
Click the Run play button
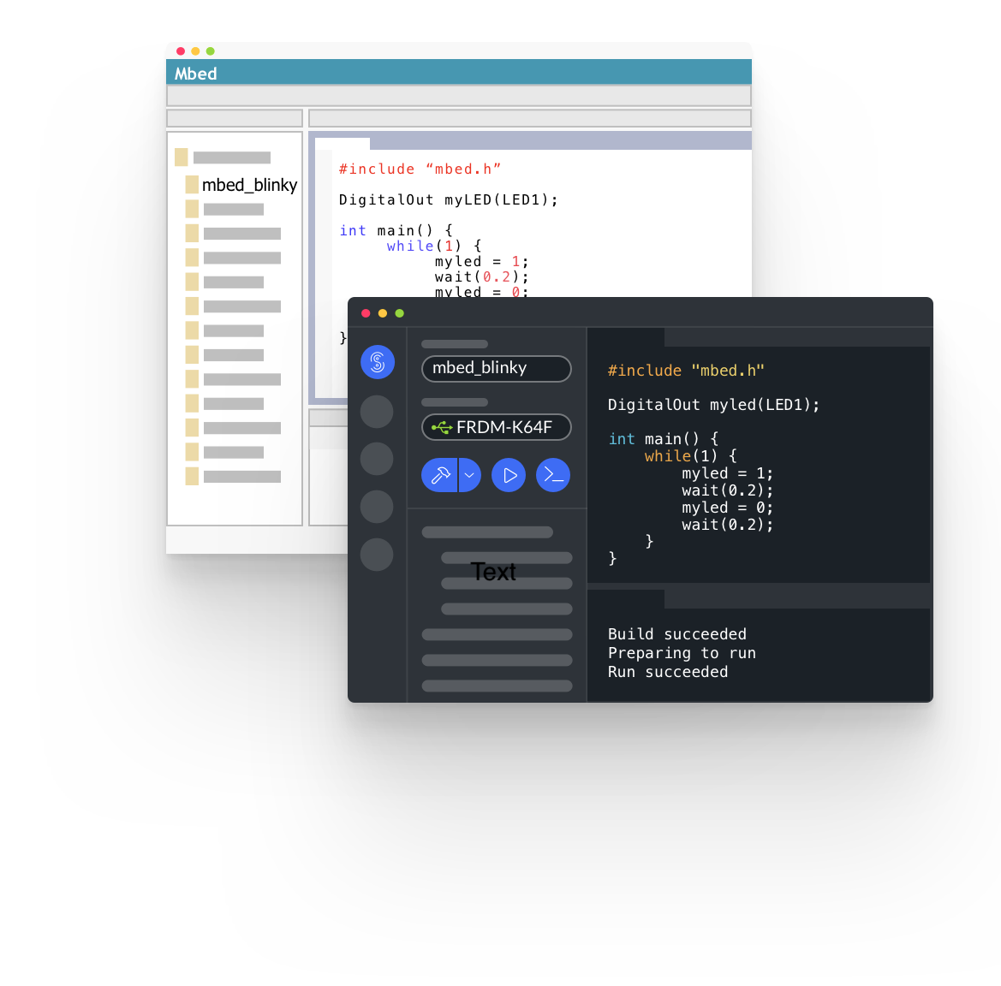point(509,475)
